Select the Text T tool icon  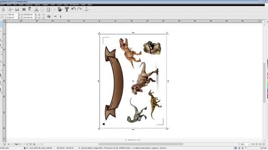tap(67, 9)
